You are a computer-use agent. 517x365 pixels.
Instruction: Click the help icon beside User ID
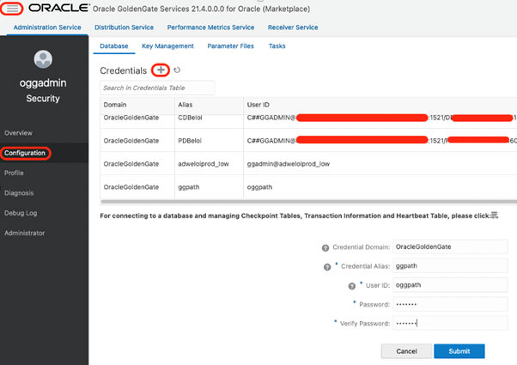[x=351, y=285]
